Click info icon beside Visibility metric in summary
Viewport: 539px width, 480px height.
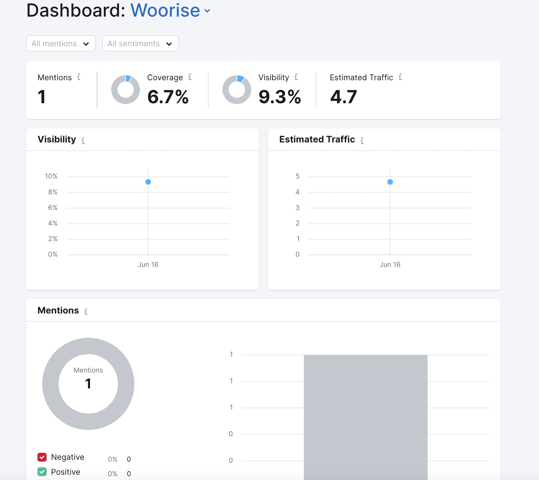[296, 77]
